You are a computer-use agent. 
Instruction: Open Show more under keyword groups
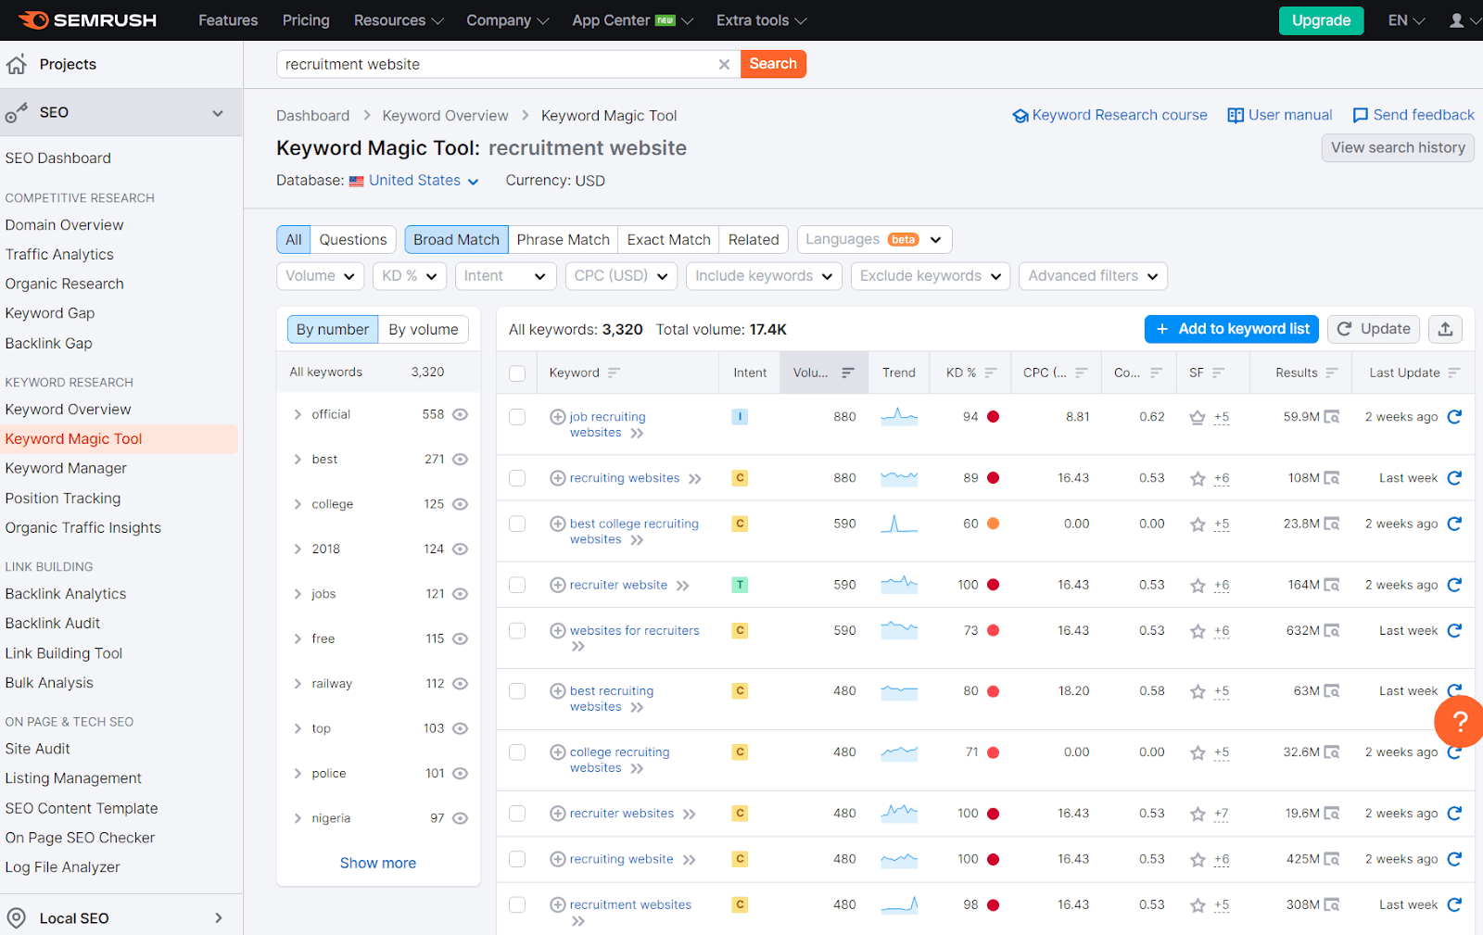[x=377, y=863]
